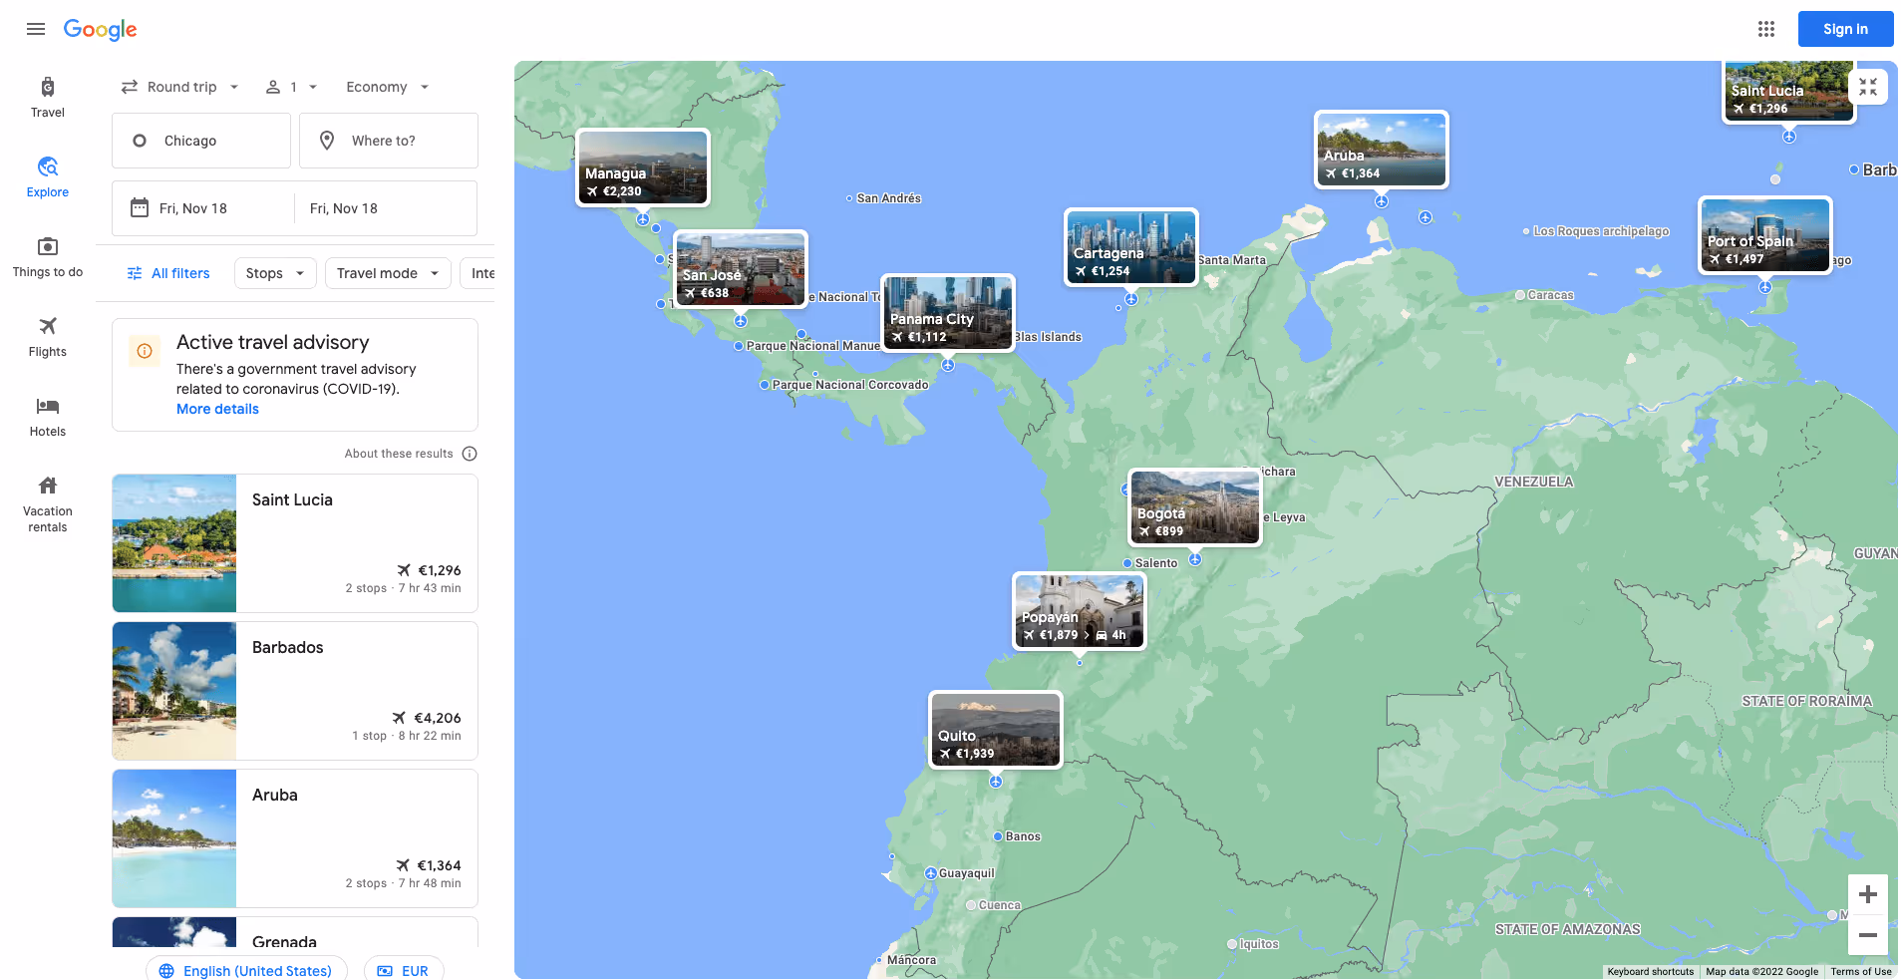Viewport: 1901px width, 980px height.
Task: Change language English (United States)
Action: (x=246, y=970)
